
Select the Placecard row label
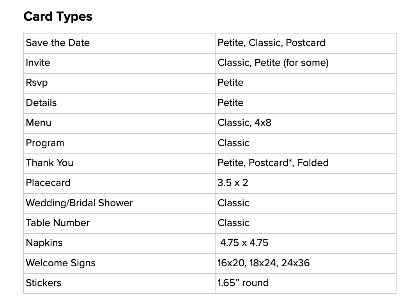coord(48,183)
